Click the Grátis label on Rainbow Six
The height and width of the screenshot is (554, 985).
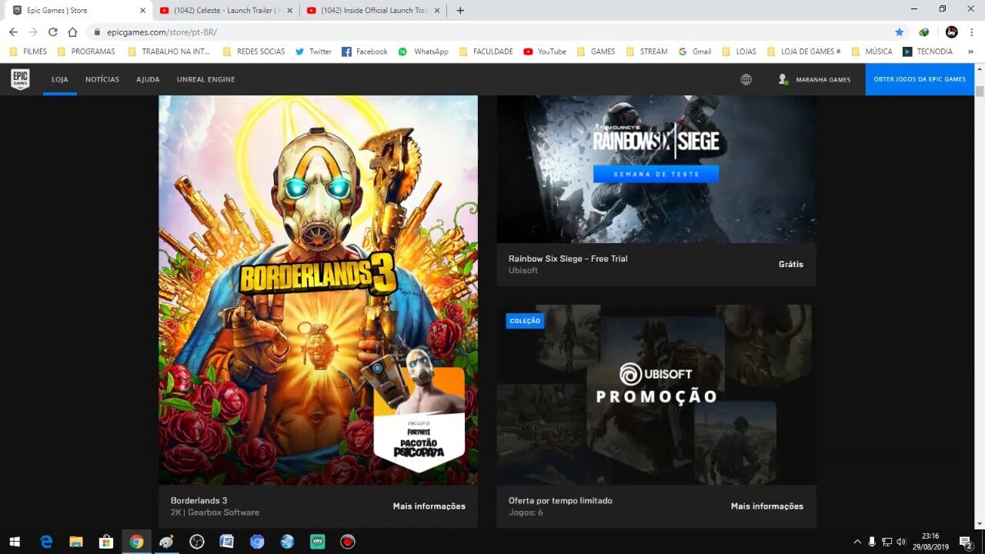(x=790, y=264)
